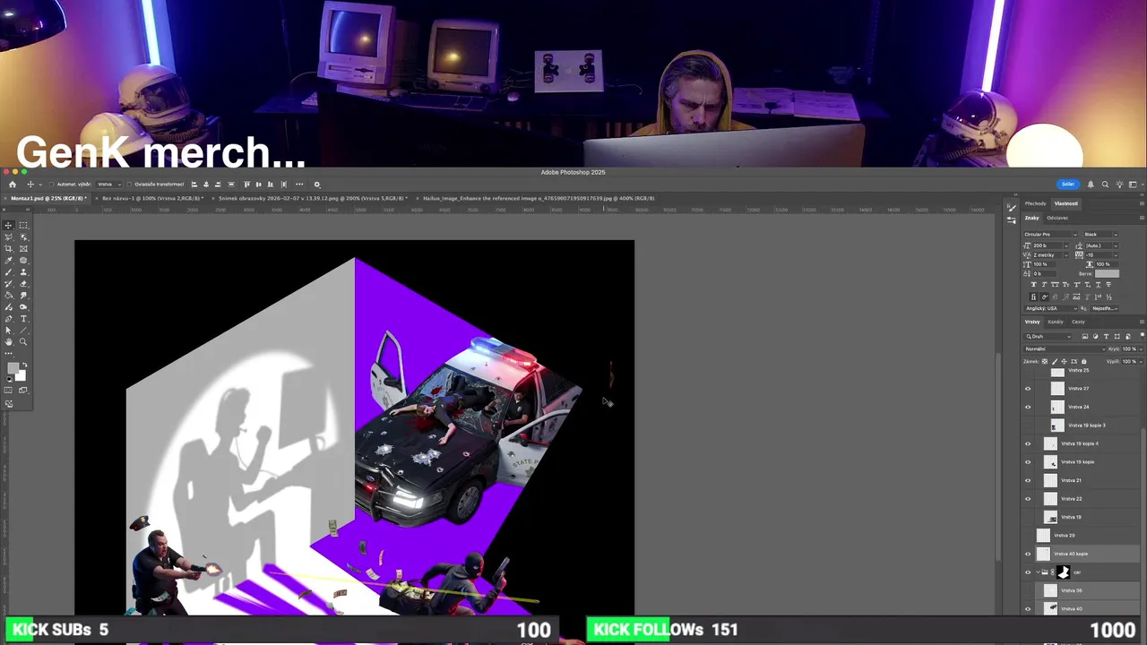Select the Paint Bucket tool
Screen dimensions: 1147x645
8,295
